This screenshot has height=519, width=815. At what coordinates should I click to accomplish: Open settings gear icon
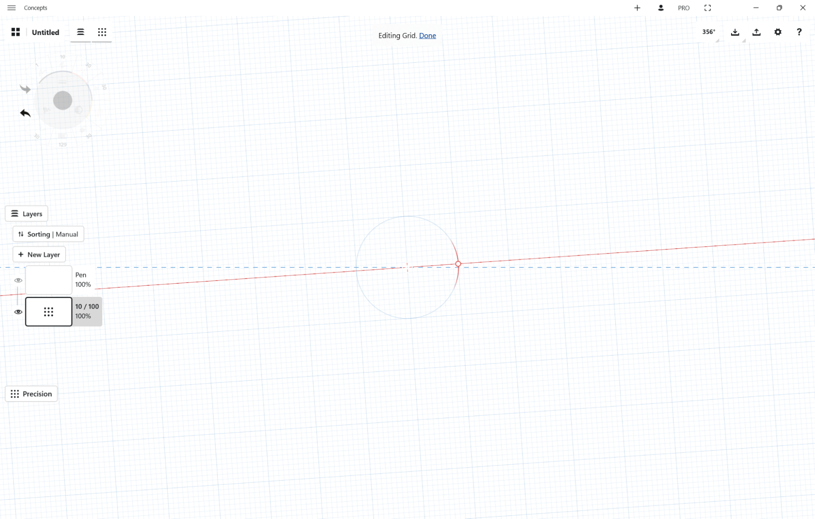(x=777, y=32)
